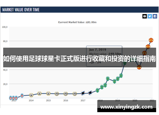Select the 2015 x-axis label
Image resolution: width=159 pixels, height=115 pixels.
point(48,100)
